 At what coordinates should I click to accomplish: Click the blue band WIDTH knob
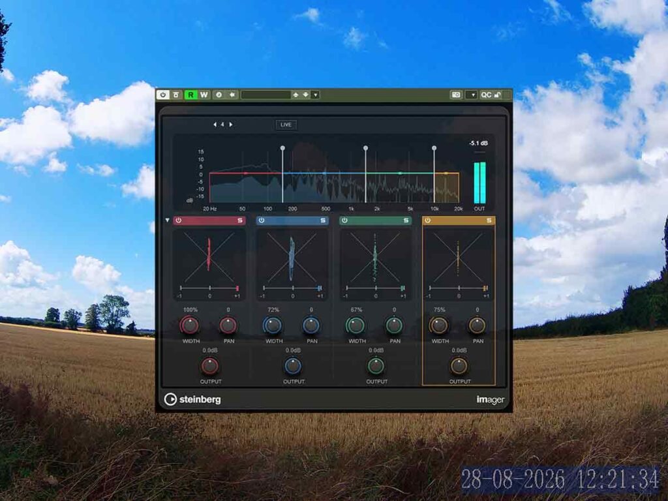point(273,325)
